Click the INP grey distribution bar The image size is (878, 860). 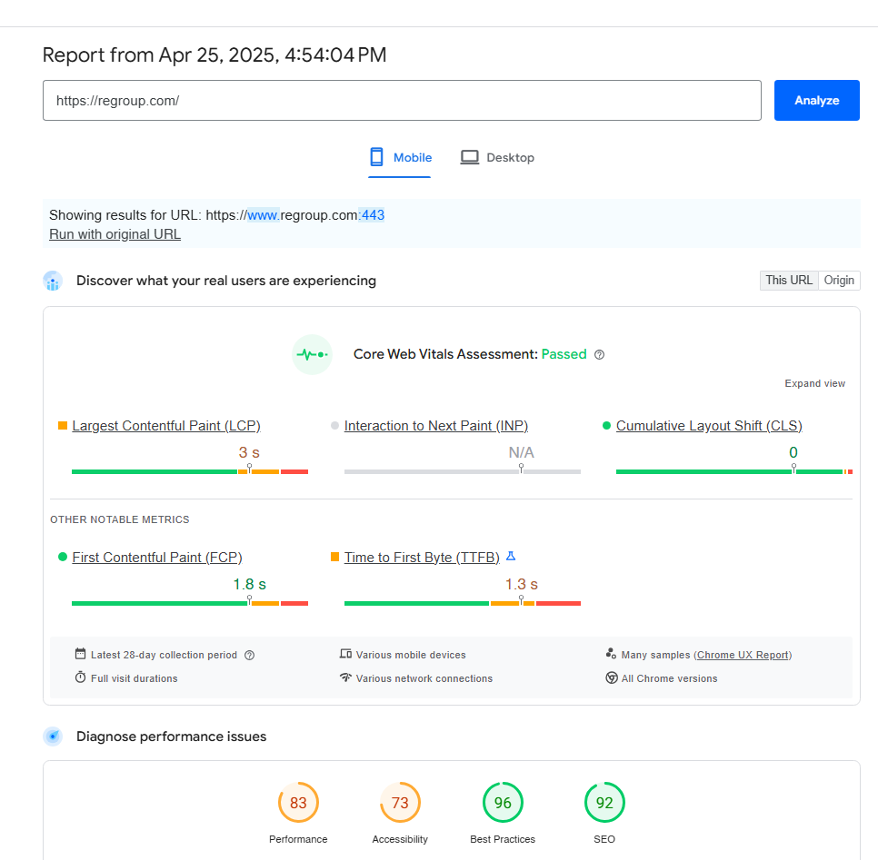pos(463,471)
